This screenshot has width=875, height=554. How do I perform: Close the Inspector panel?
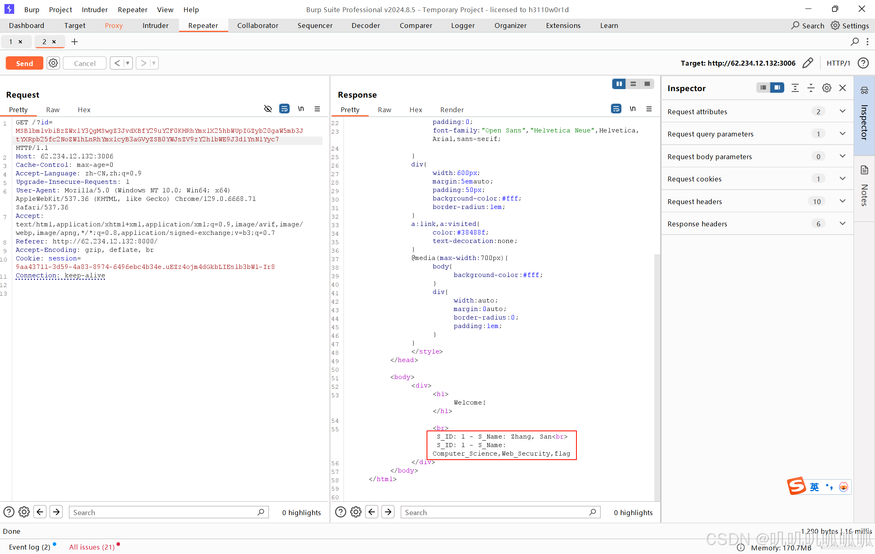(x=843, y=88)
